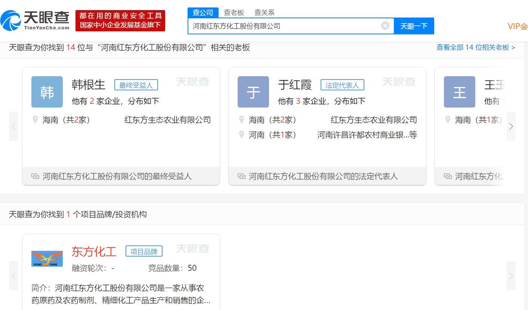Click location pin for 海南 in 韩根生 card

35,120
